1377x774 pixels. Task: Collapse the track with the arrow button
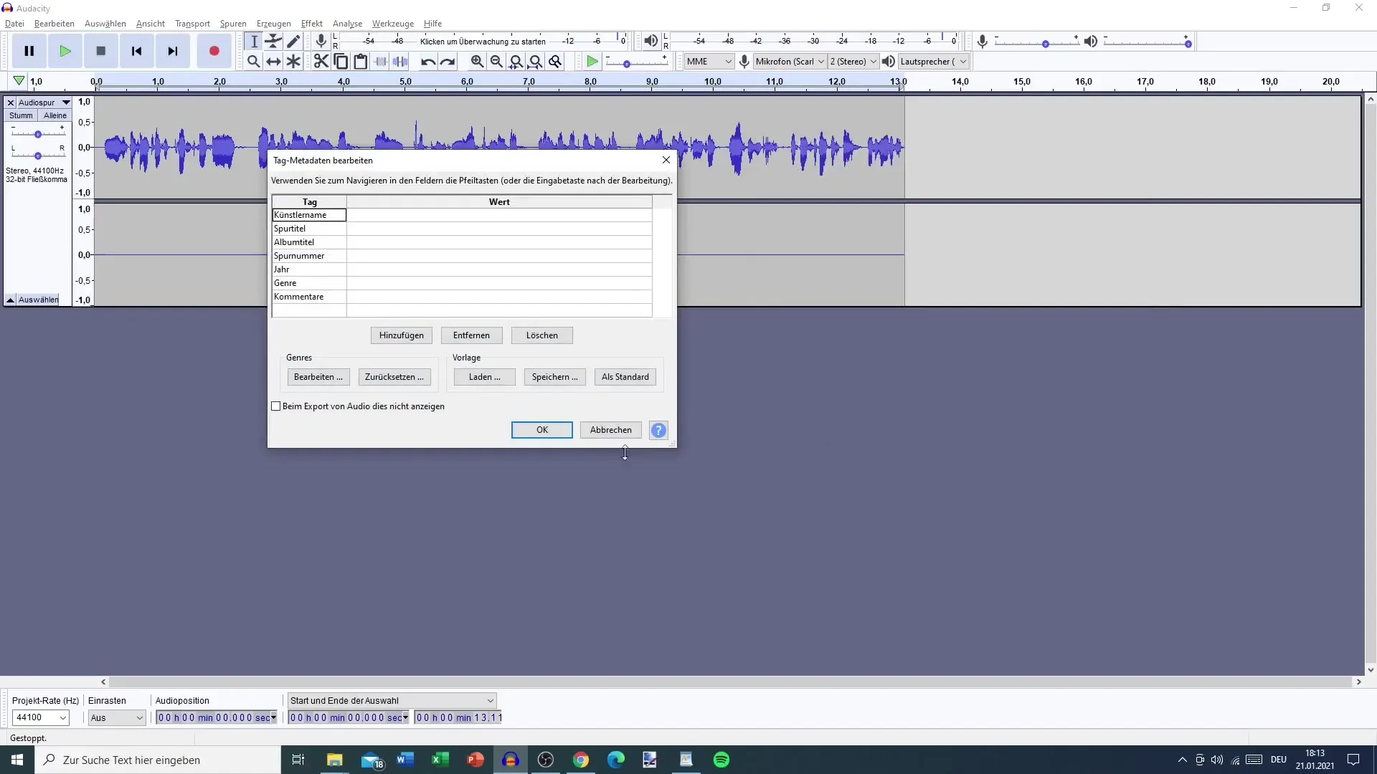point(11,300)
